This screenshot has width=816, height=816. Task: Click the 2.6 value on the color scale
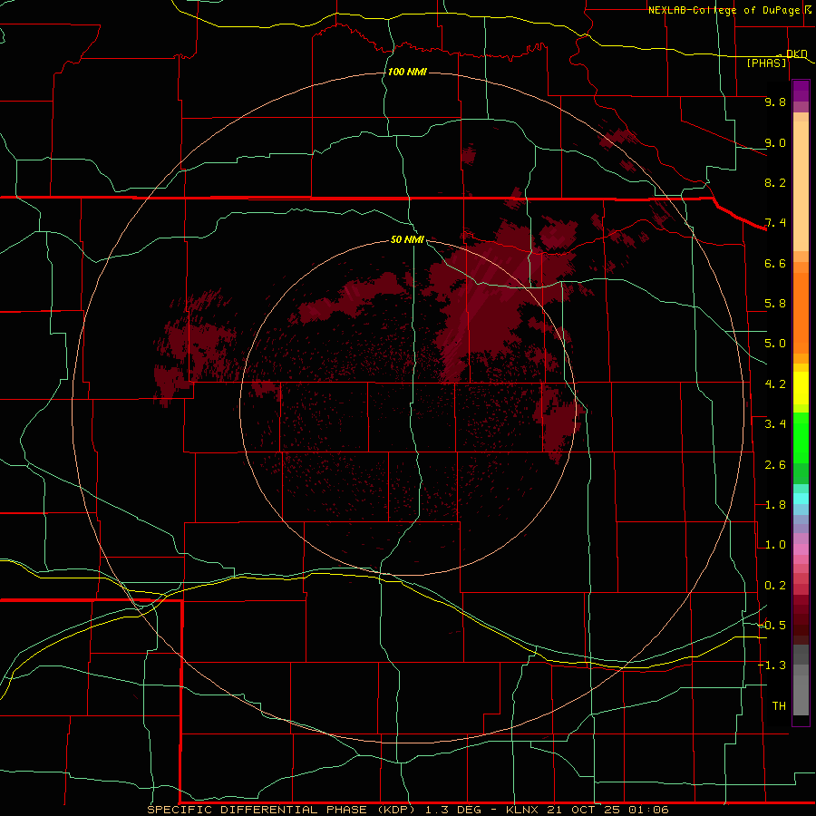point(775,465)
